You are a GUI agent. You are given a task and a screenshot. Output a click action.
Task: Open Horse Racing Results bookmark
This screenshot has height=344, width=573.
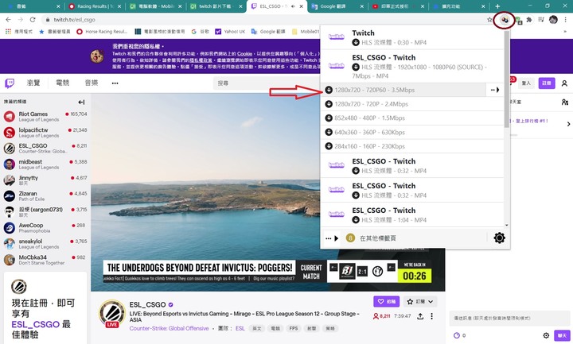[102, 32]
